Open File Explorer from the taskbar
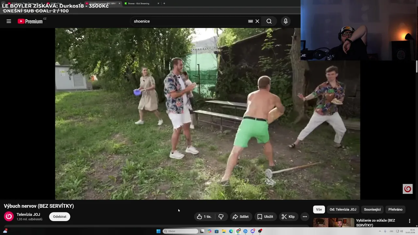418x235 pixels. [224, 231]
